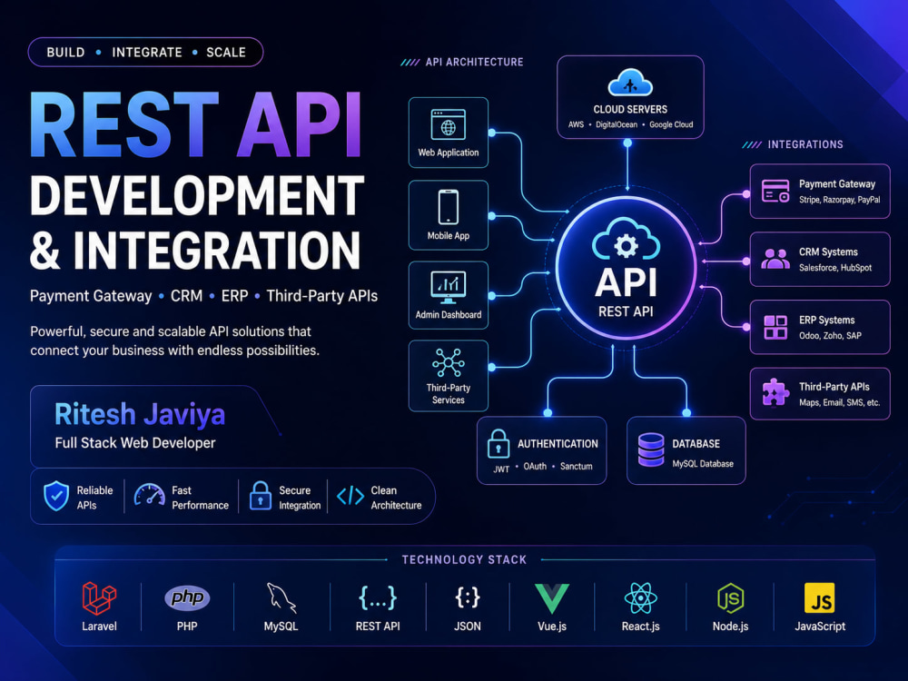Screen dimensions: 908x681
Task: Click the REST API caption inside circle
Action: pyautogui.click(x=626, y=311)
